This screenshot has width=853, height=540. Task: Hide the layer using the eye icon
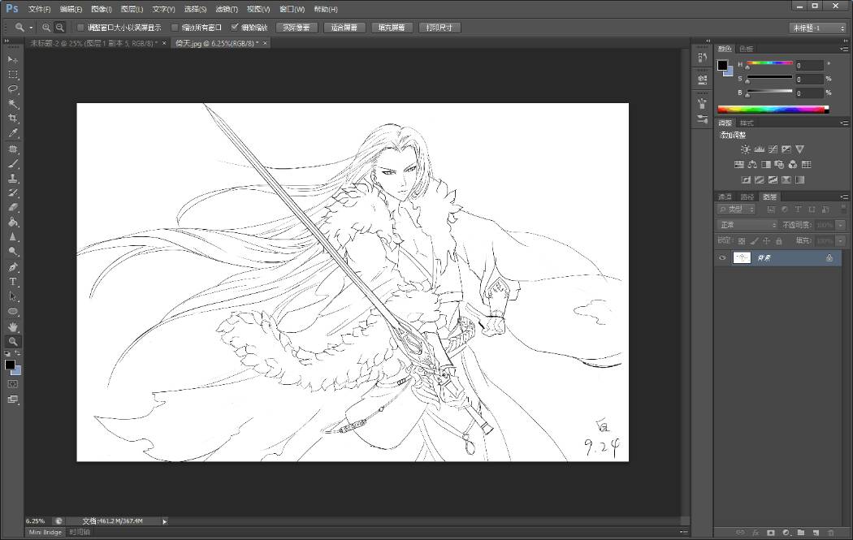coord(722,258)
